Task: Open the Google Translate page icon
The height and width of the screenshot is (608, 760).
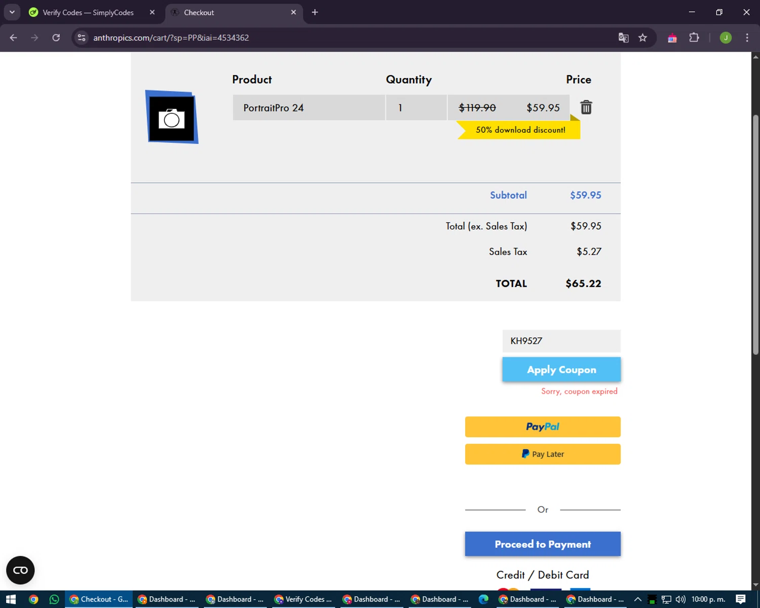Action: point(624,37)
